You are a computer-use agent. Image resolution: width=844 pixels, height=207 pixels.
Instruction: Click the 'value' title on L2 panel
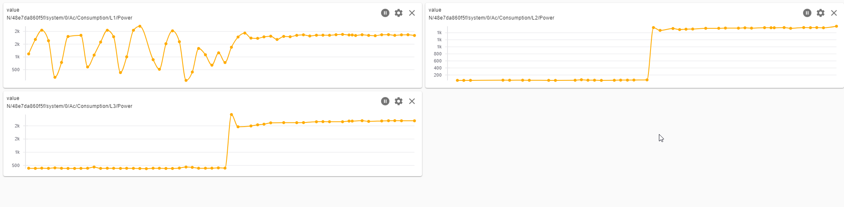pyautogui.click(x=435, y=10)
